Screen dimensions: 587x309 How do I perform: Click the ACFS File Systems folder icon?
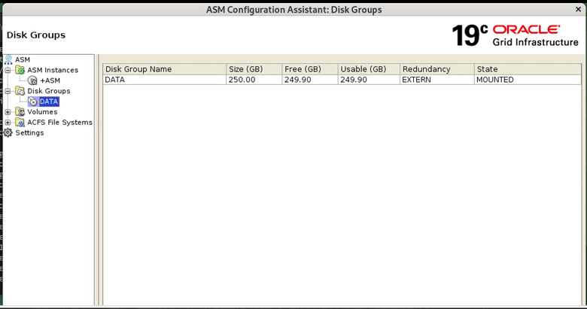point(20,123)
